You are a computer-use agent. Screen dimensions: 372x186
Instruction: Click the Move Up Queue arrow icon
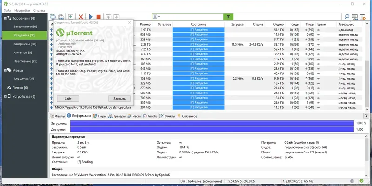tap(108, 17)
